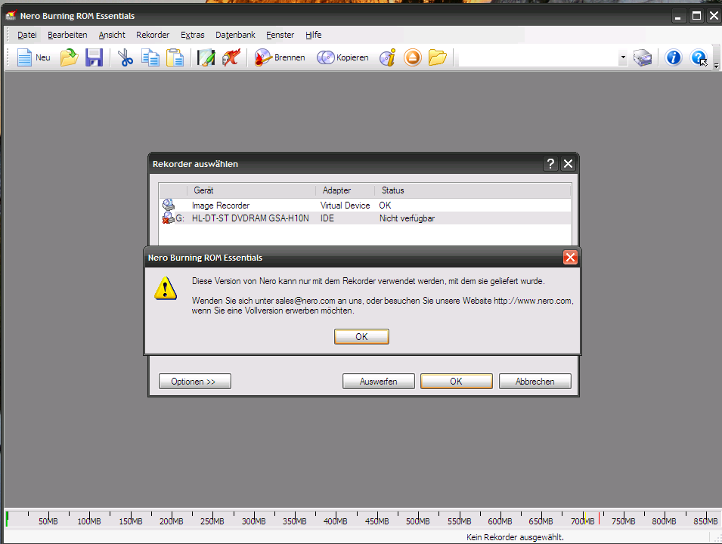Open the Hilfe menu
Screen dimensions: 722x544
point(314,35)
